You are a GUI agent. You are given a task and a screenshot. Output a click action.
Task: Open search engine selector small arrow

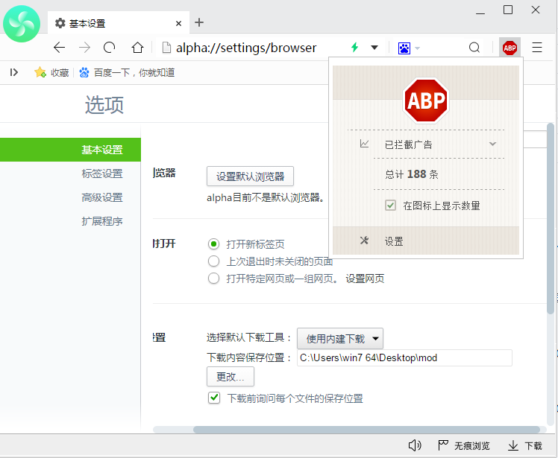point(418,48)
